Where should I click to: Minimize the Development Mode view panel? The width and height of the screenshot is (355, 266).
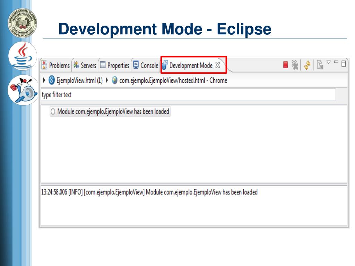336,62
